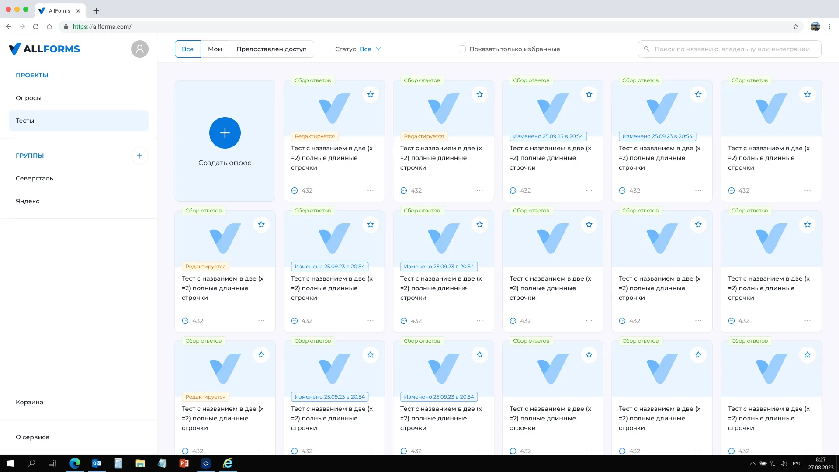839x472 pixels.
Task: Open Windows taskbar search
Action: (x=31, y=463)
